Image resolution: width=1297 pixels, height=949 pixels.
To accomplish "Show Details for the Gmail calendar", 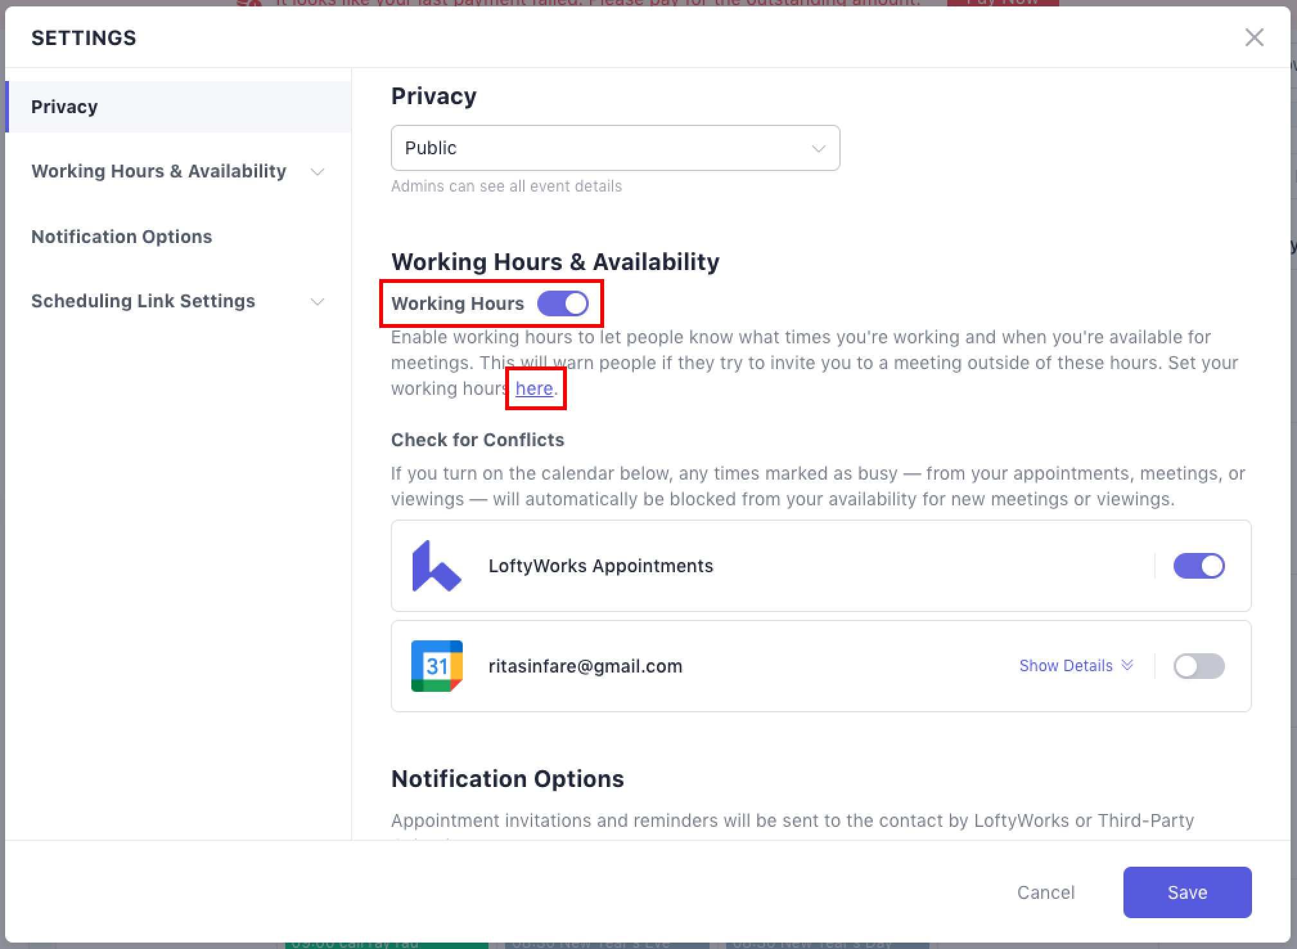I will pyautogui.click(x=1065, y=665).
